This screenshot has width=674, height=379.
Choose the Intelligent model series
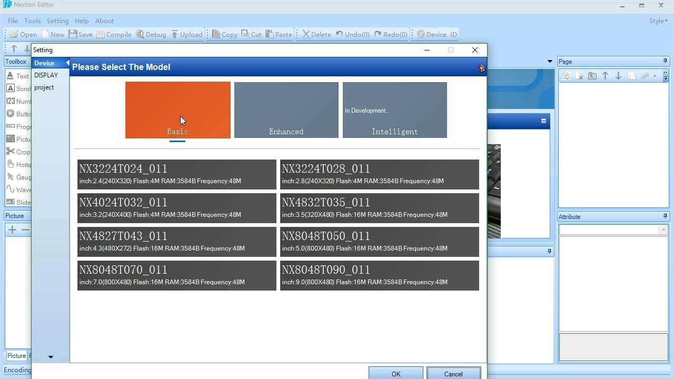coord(395,110)
